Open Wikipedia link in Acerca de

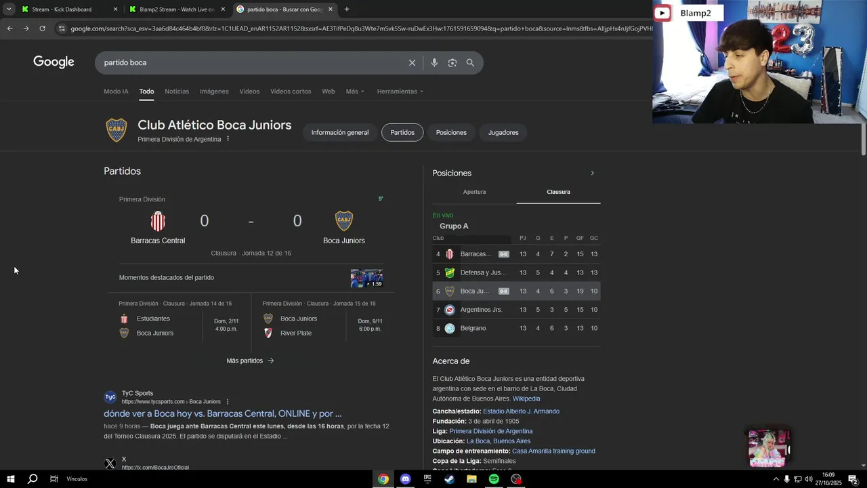(x=526, y=399)
